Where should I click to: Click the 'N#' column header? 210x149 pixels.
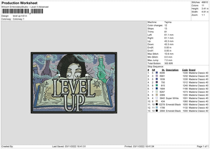coord(153,70)
